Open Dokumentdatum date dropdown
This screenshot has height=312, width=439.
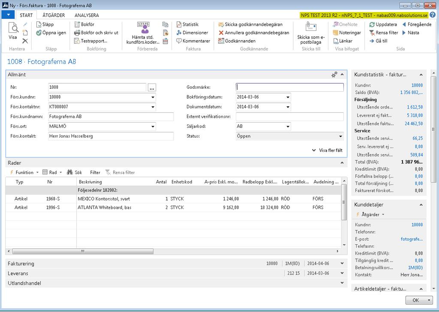tap(288, 107)
